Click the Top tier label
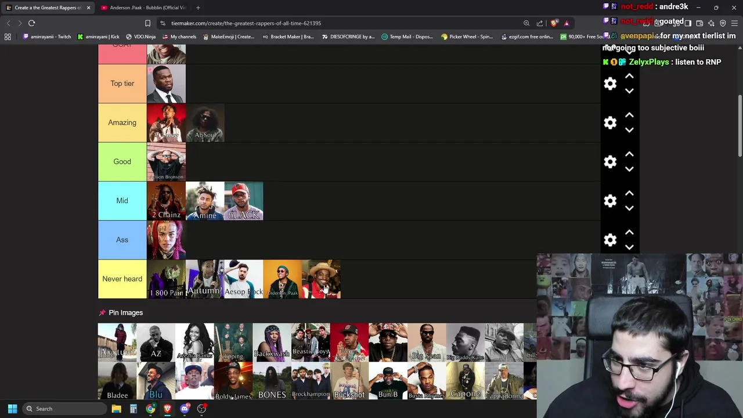 coord(122,84)
